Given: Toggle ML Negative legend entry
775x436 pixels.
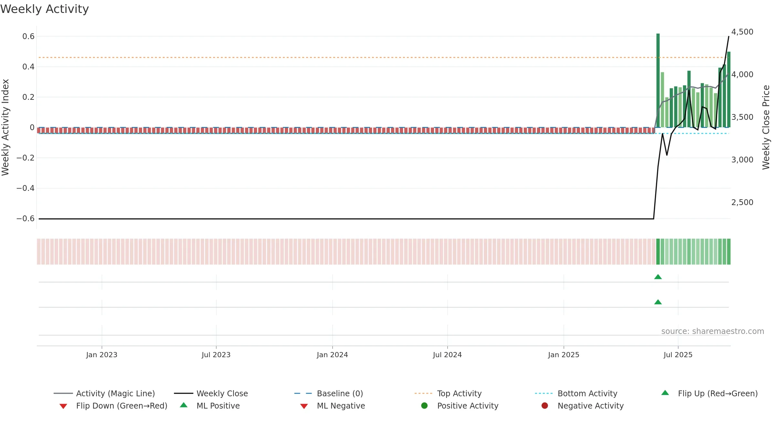Looking at the screenshot, I should click(x=333, y=406).
